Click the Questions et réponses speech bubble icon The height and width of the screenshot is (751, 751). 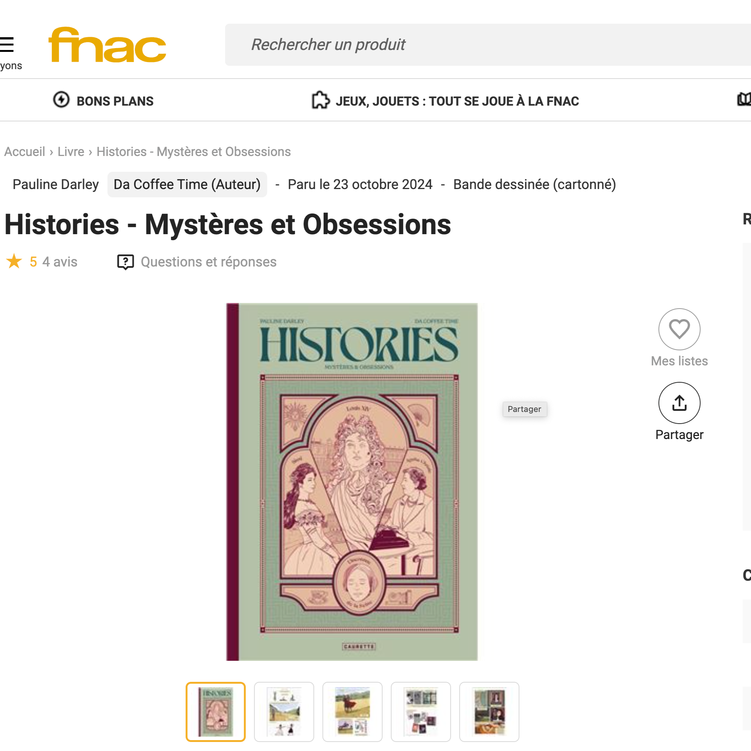[125, 262]
